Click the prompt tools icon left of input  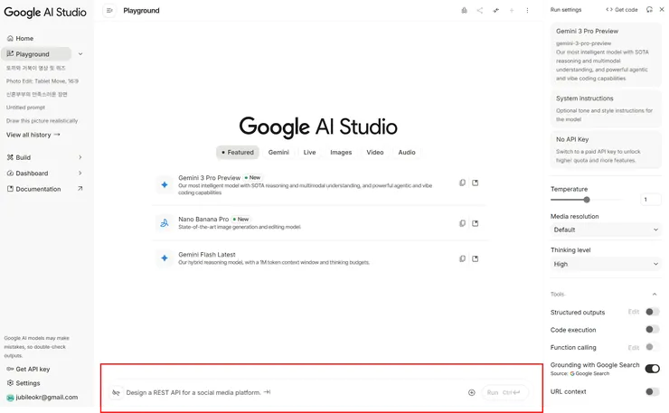116,392
